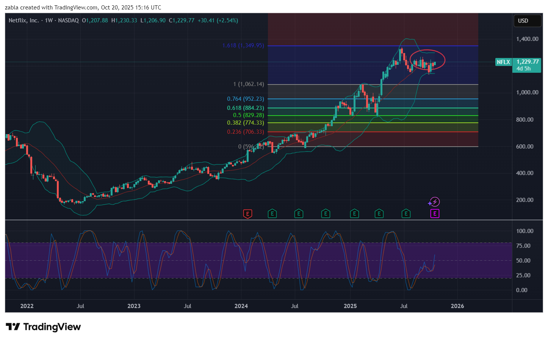Click the TradingView logo icon
The width and height of the screenshot is (548, 341).
point(13,327)
